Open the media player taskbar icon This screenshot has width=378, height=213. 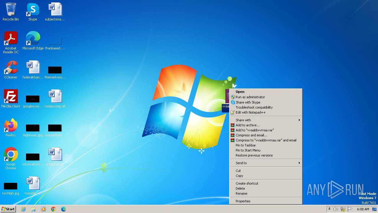point(43,209)
